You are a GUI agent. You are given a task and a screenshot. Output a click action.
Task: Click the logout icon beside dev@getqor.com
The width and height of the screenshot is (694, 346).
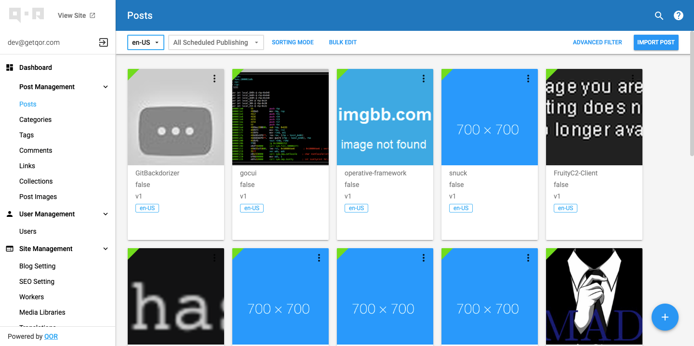[x=104, y=42]
